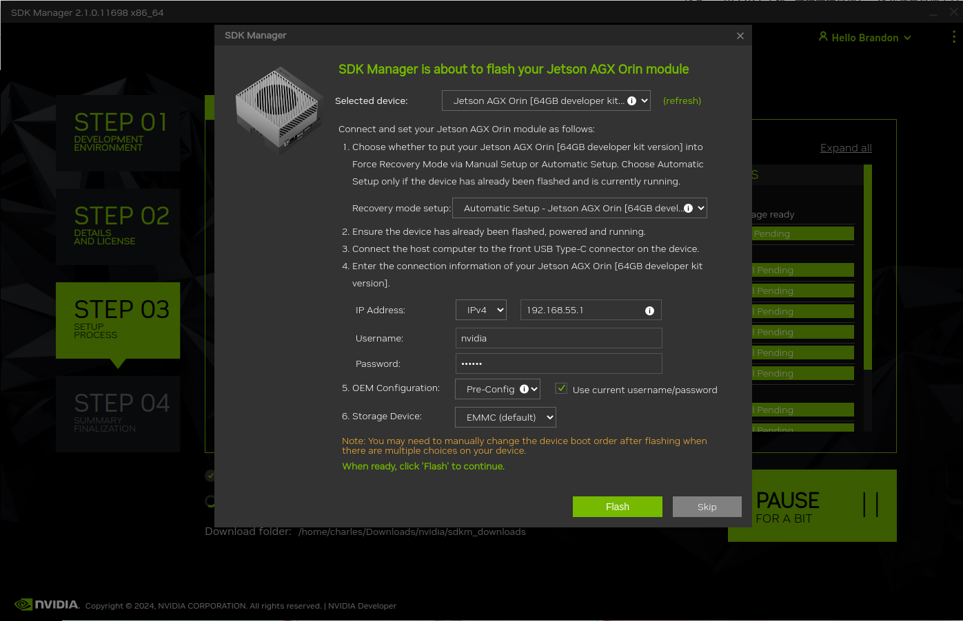Go to Step 04 Summary Finalization
The image size is (963, 621).
pos(118,414)
